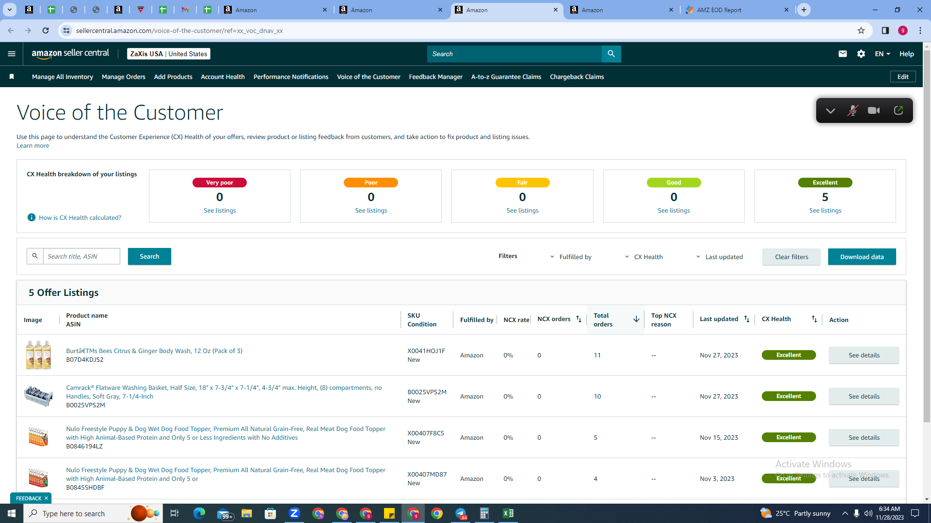
Task: Sort by CX Health column arrows
Action: pyautogui.click(x=814, y=319)
